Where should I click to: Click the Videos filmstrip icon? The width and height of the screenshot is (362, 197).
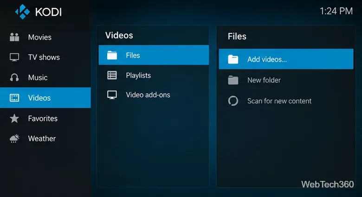tap(14, 98)
